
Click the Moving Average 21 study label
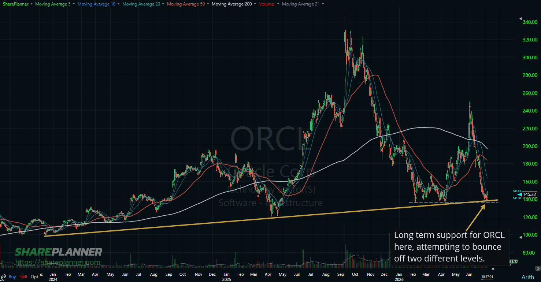pos(301,4)
